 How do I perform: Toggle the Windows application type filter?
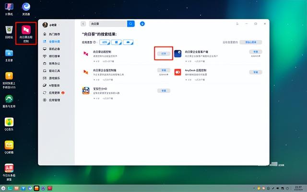117,42
